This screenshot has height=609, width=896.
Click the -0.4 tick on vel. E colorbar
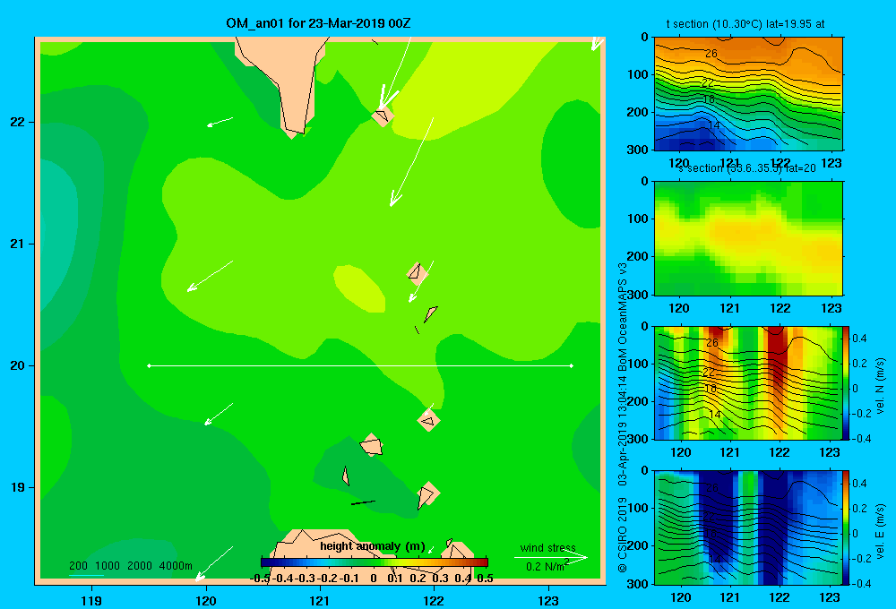tap(861, 583)
